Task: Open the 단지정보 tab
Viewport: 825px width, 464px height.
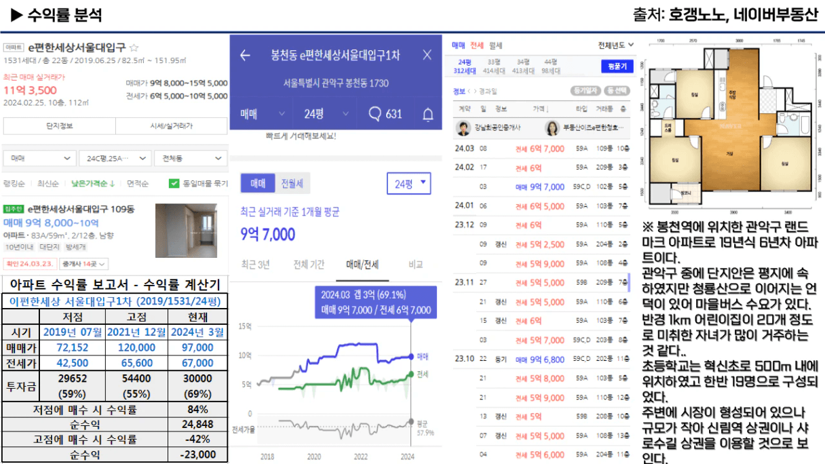Action: tap(59, 126)
